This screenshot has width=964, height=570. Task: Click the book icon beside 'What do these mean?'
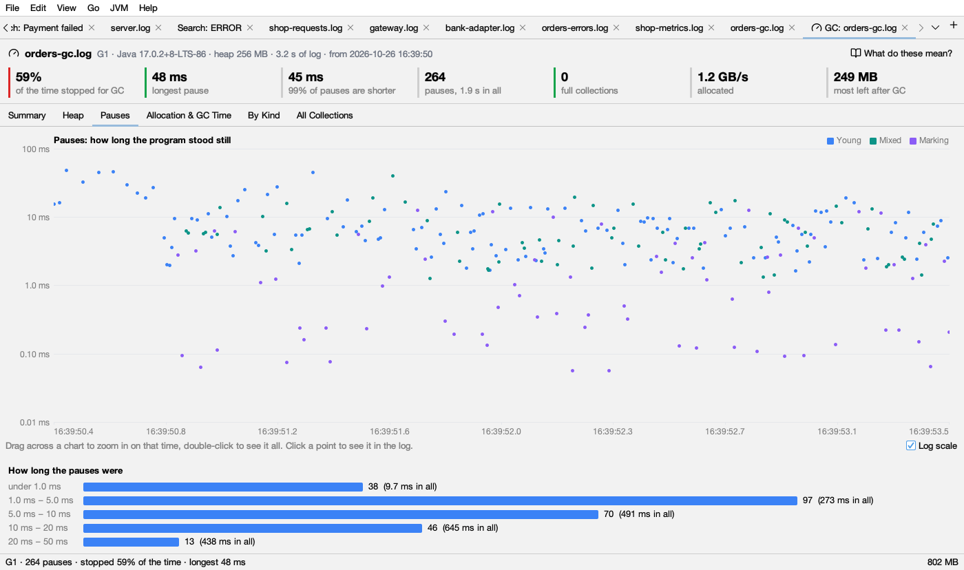pos(856,53)
